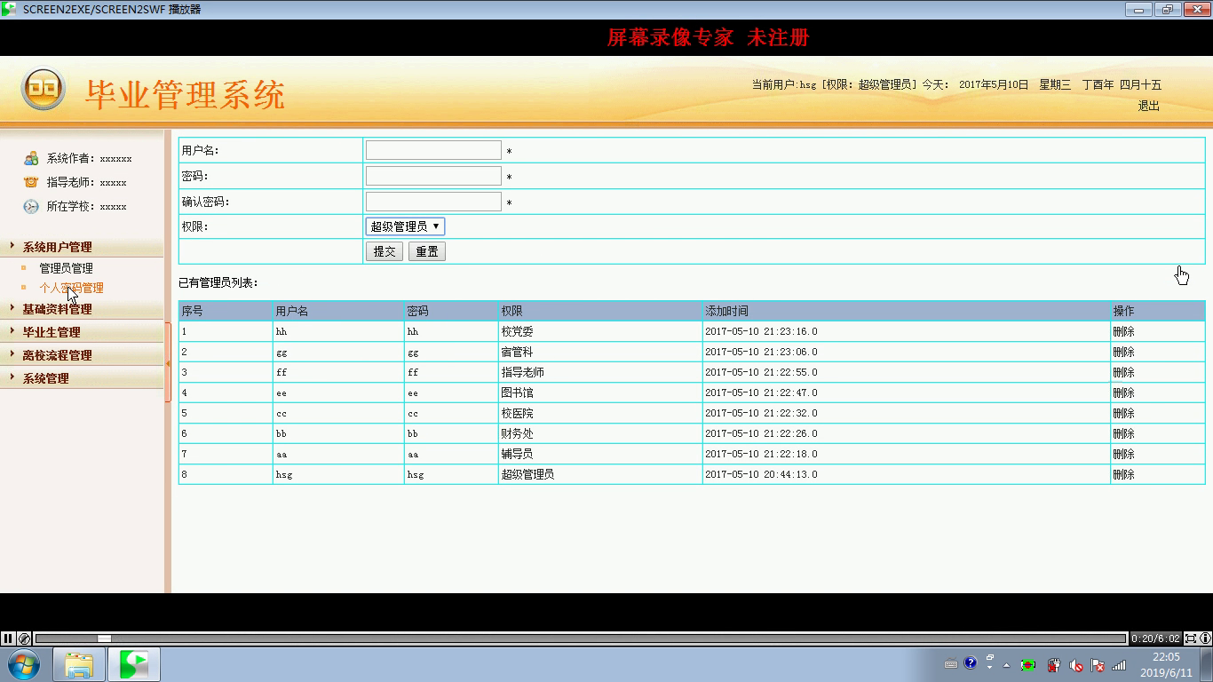Pause the screen recording playback
Viewport: 1213px width, 682px height.
[x=8, y=638]
